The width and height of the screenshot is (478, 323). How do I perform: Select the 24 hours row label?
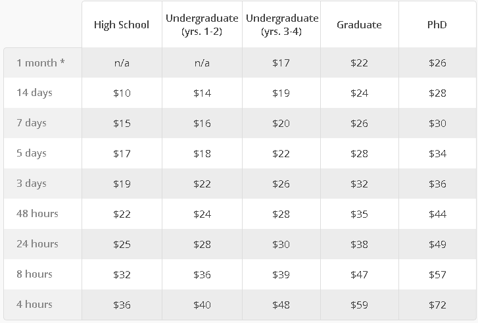(x=37, y=243)
